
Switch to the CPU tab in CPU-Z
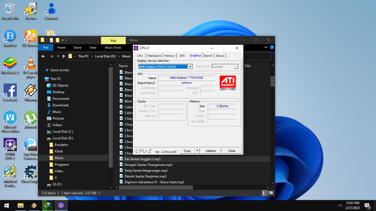pyautogui.click(x=140, y=56)
